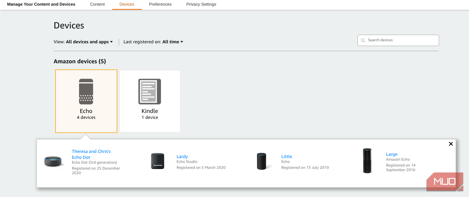This screenshot has height=197, width=469.
Task: Open the Lardy device link
Action: [182, 157]
